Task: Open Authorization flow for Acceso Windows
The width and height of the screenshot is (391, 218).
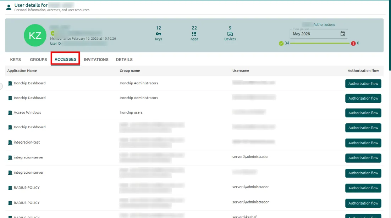Action: tap(363, 113)
